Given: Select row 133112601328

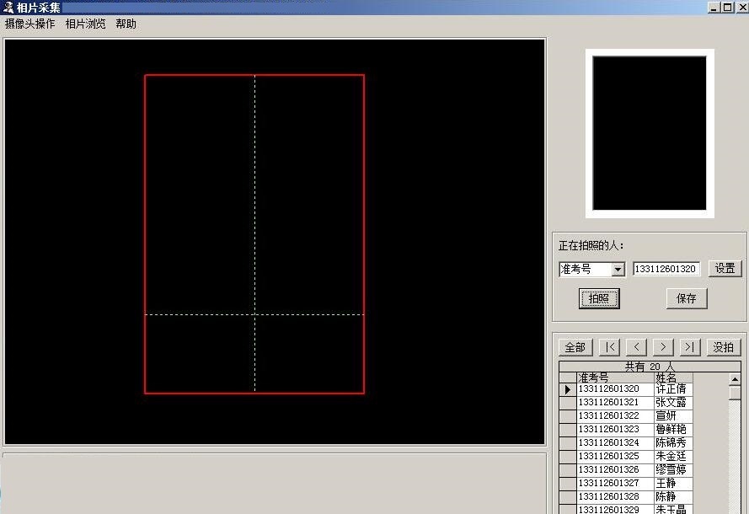Looking at the screenshot, I should [626, 497].
